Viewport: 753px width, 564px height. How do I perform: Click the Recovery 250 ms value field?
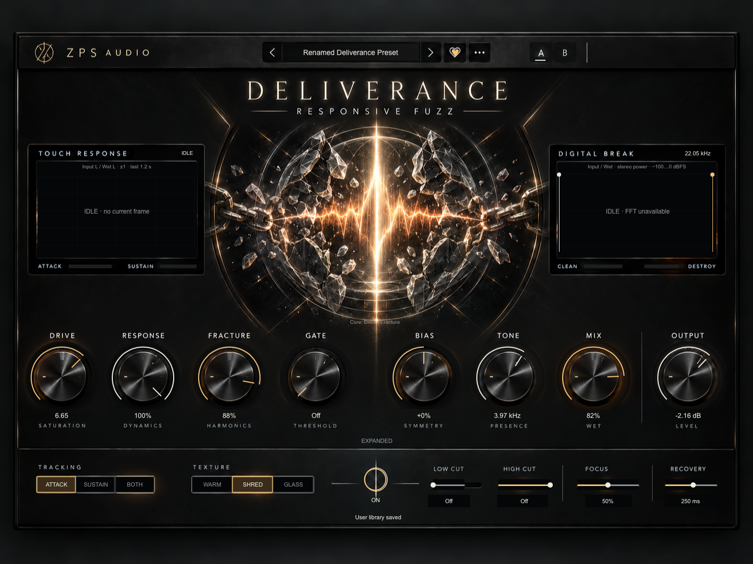tap(691, 501)
